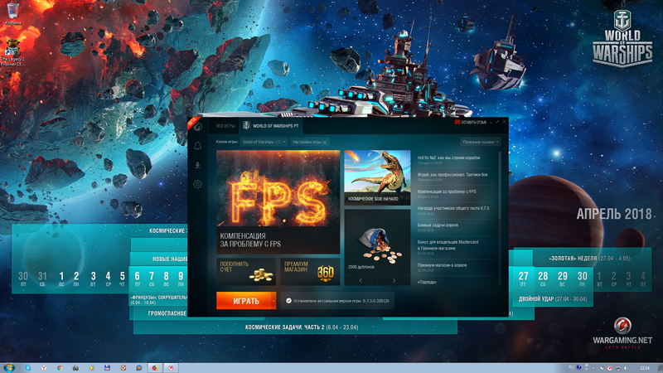
Task: Switch to Firefox in the taskbar
Action: [x=155, y=368]
